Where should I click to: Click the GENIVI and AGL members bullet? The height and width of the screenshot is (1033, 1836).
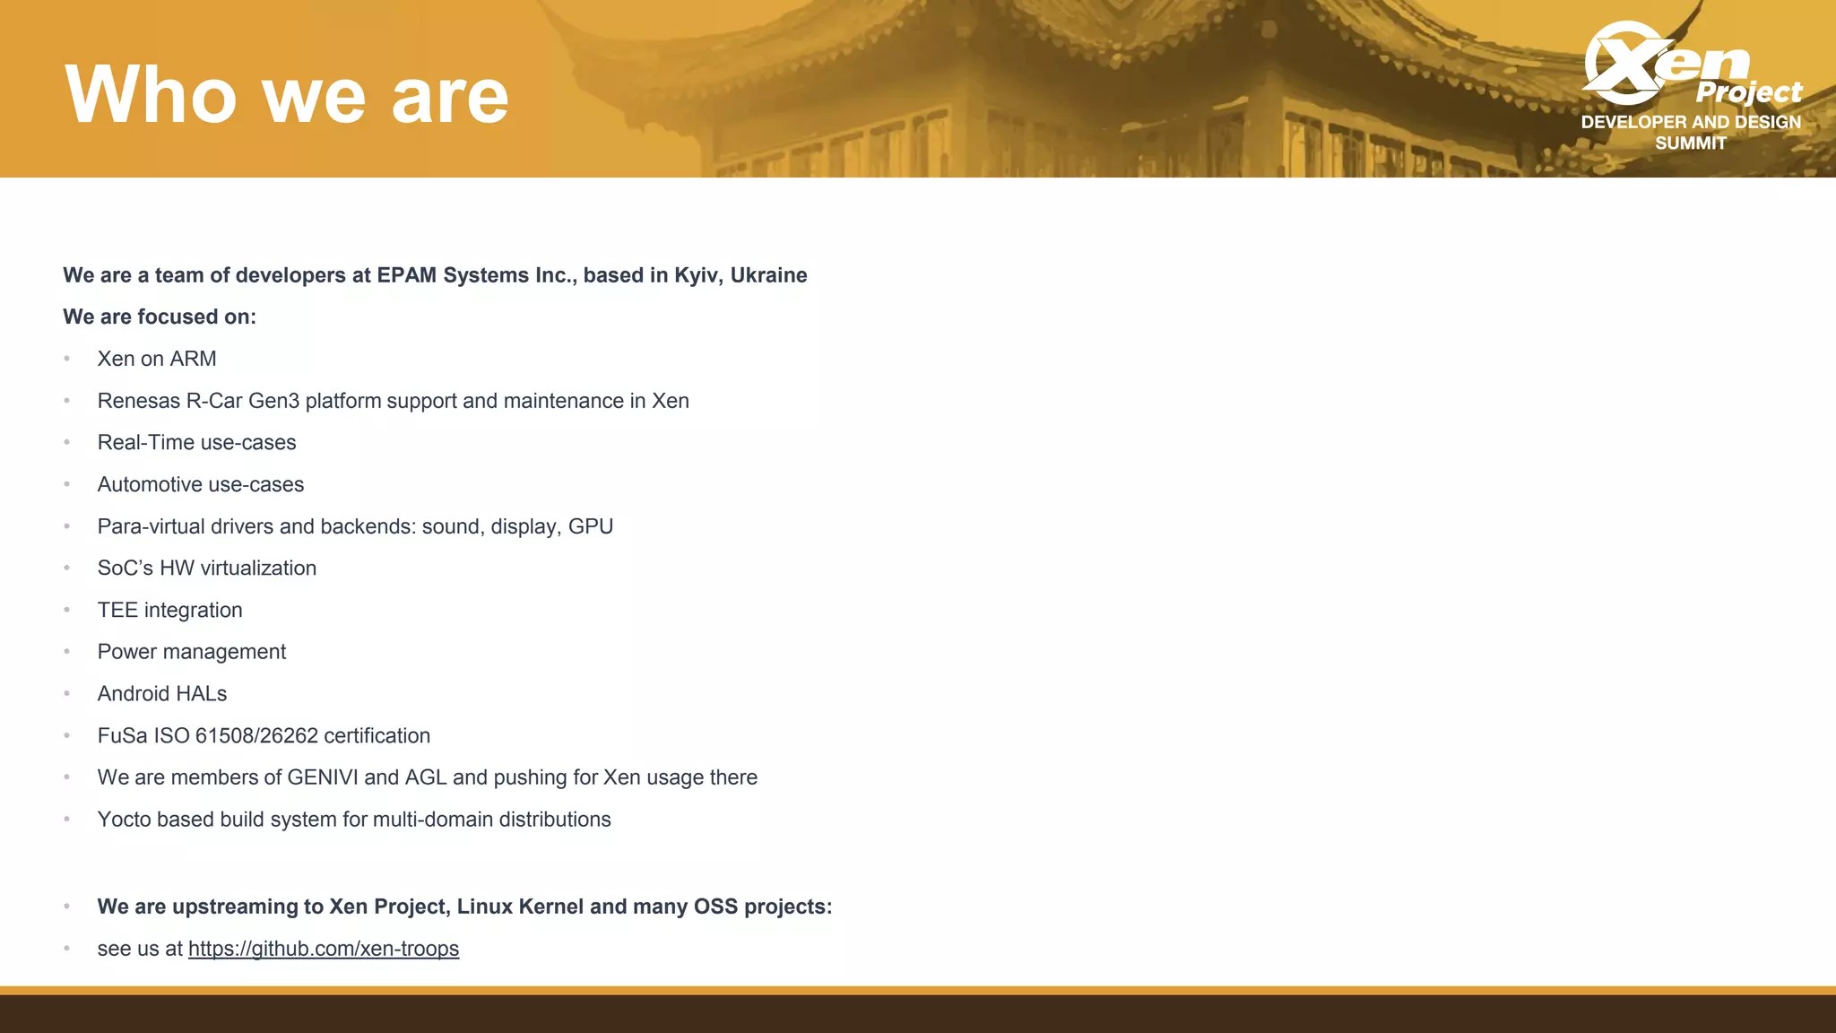(x=427, y=777)
